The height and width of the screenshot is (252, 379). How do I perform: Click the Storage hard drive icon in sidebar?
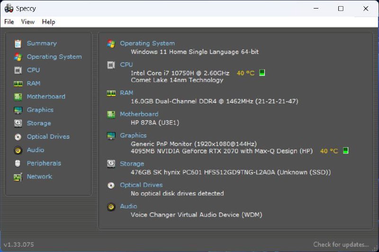pos(18,123)
